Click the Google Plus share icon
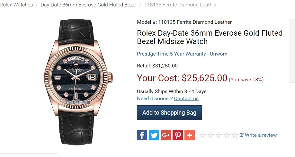 [166, 135]
